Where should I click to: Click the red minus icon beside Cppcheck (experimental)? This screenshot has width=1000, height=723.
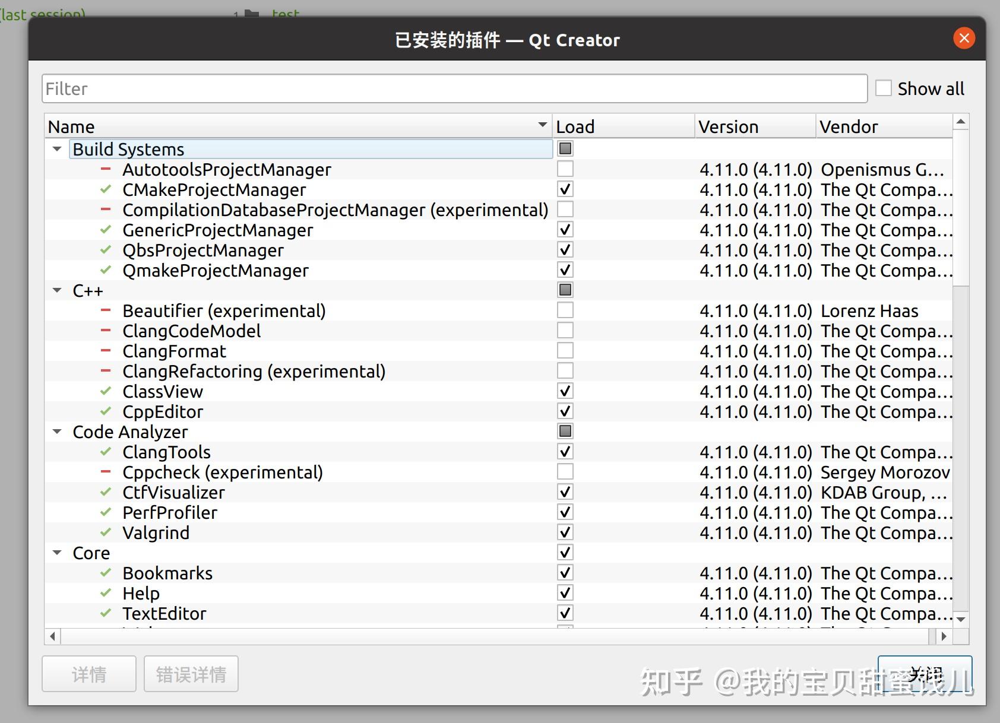click(x=106, y=472)
